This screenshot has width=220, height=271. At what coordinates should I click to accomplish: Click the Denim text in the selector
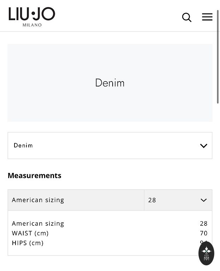[x=23, y=145]
